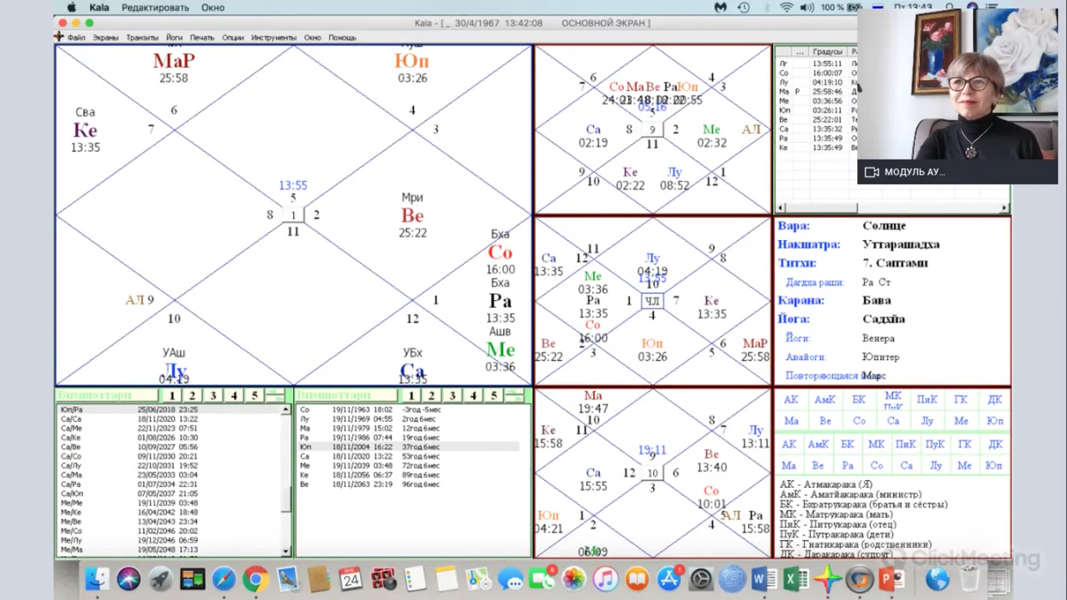Image resolution: width=1067 pixels, height=600 pixels.
Task: Open Google Chrome from the dock
Action: point(255,579)
